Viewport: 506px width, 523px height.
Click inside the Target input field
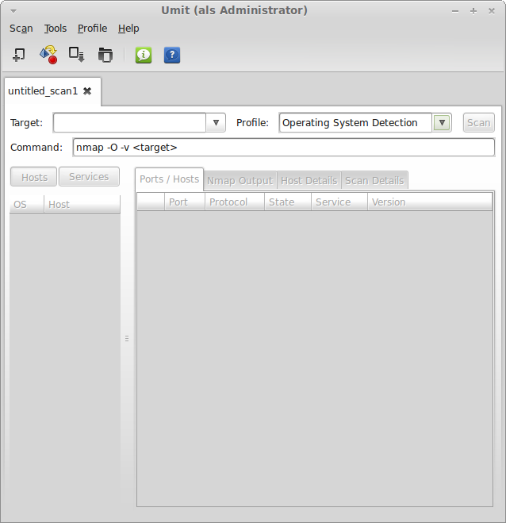tap(129, 123)
